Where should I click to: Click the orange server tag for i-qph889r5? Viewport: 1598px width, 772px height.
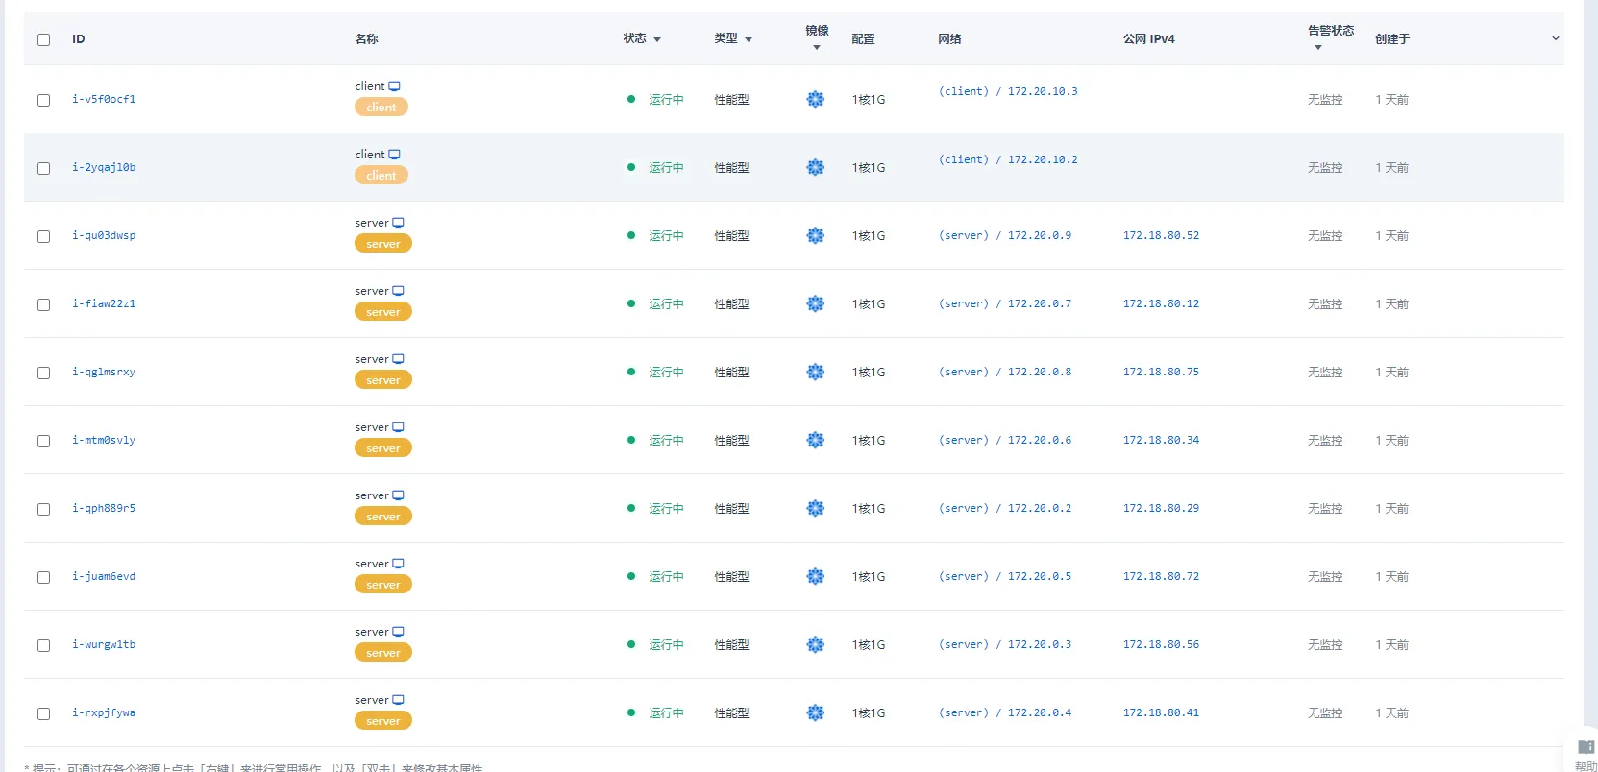382,517
